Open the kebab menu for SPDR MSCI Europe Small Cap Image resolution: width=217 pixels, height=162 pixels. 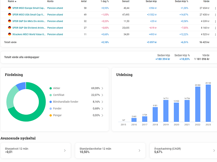click(x=215, y=8)
